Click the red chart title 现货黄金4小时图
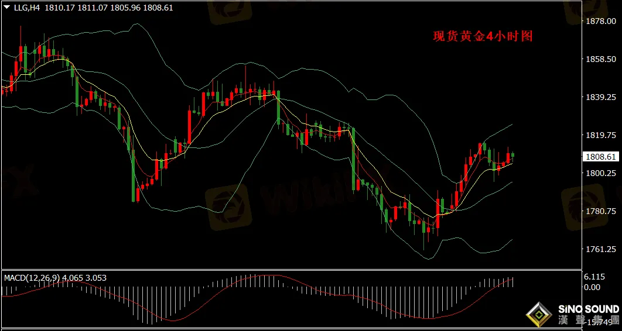Image resolution: width=622 pixels, height=331 pixels. point(483,36)
